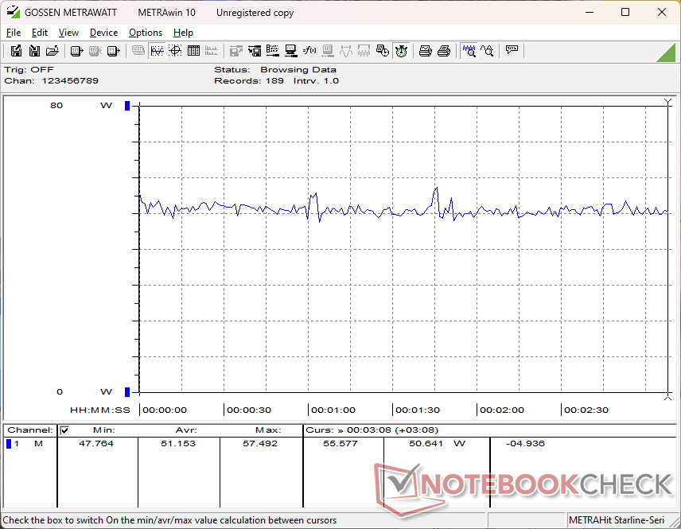Open the File menu
This screenshot has height=529, width=681.
[x=14, y=33]
